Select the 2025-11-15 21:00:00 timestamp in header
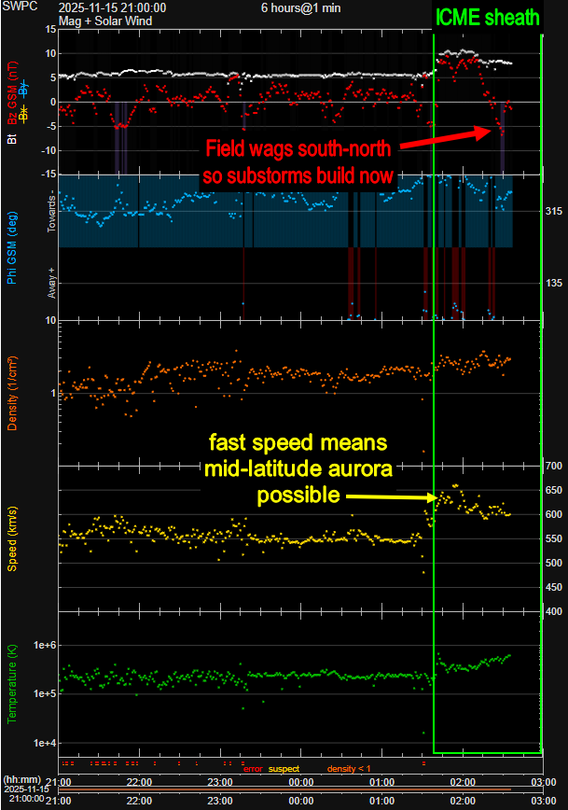This screenshot has height=810, width=568. 112,7
